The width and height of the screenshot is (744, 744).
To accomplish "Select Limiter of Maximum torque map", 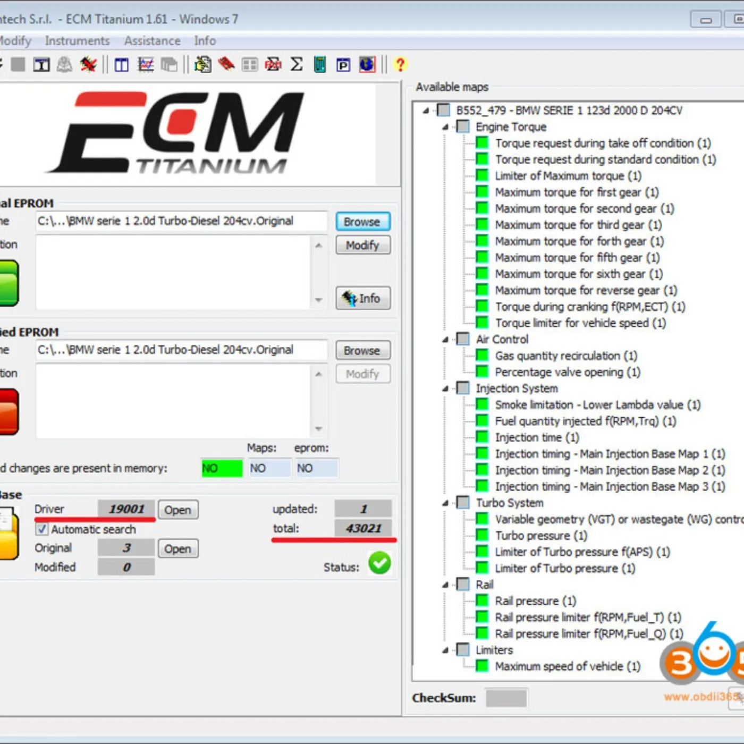I will [x=568, y=176].
